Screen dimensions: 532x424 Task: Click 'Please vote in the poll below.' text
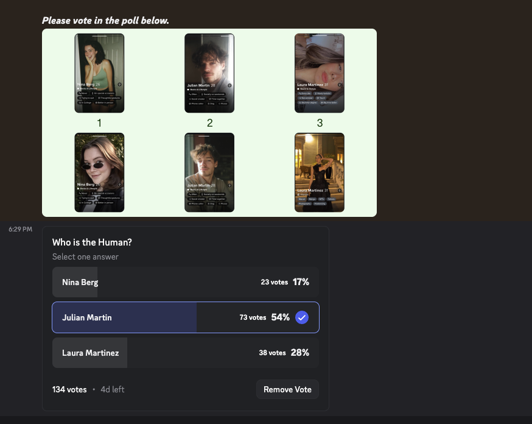tap(105, 20)
